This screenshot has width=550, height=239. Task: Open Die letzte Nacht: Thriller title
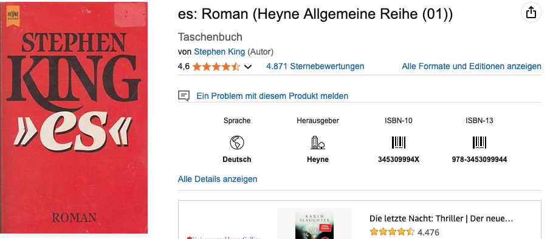pyautogui.click(x=441, y=219)
